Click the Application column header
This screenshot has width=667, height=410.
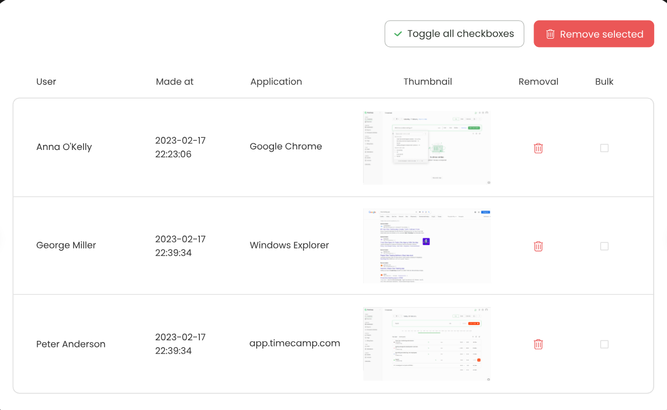(276, 82)
